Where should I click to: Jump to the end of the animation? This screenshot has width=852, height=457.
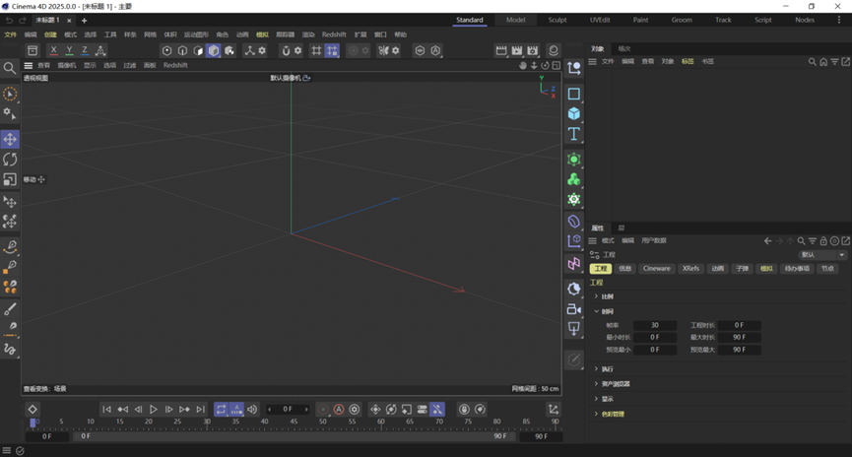pyautogui.click(x=201, y=409)
